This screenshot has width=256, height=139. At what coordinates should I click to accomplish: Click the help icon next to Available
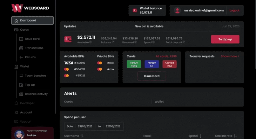(x=90, y=42)
